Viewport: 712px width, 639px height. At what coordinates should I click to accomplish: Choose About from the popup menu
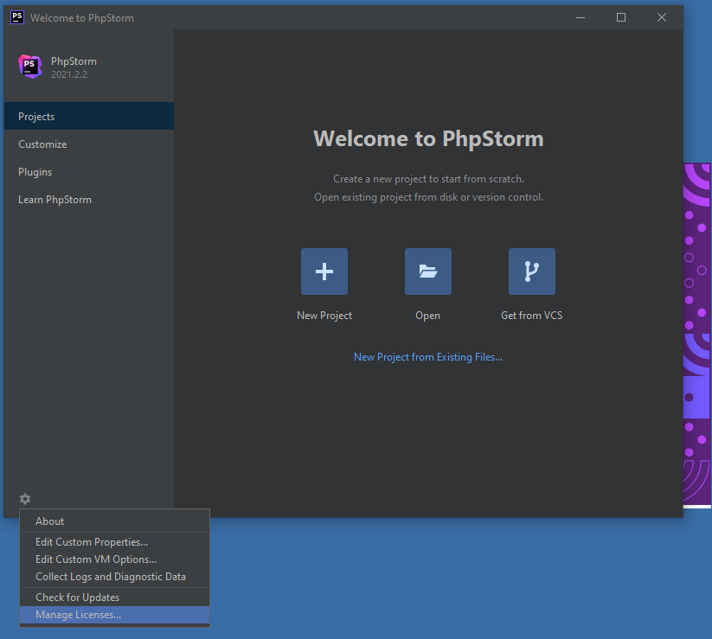pyautogui.click(x=114, y=521)
